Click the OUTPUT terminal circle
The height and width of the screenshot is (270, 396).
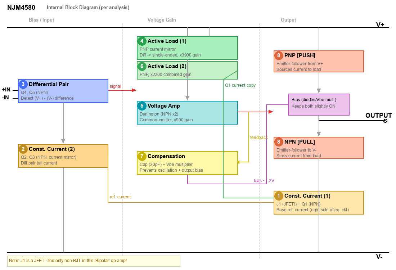click(385, 121)
